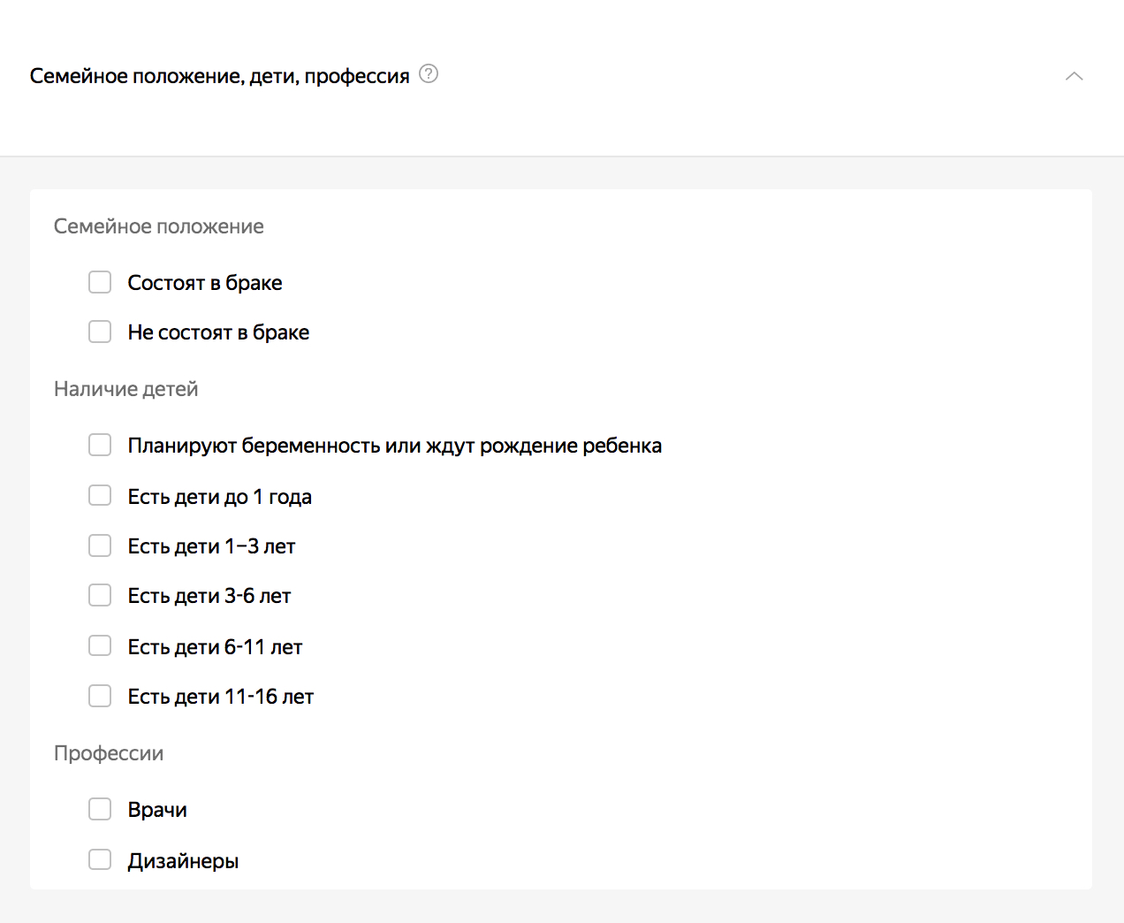This screenshot has height=923, width=1124.
Task: Check the 'Врачи' profession checkbox box
Action: (100, 809)
